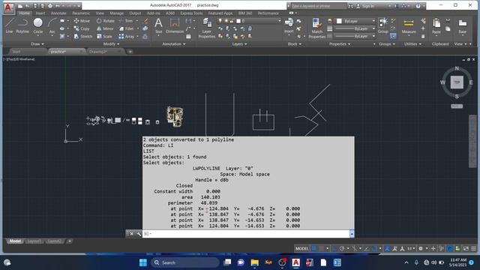Click the command line customize wrench icon

(139, 234)
